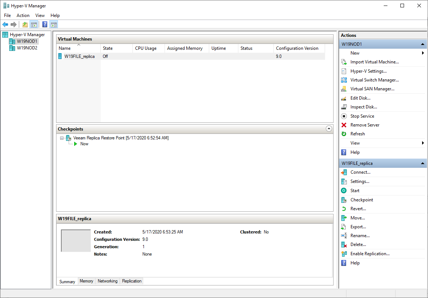
Task: Toggle the Show/Hide Console Tree toolbar icon
Action: [34, 25]
